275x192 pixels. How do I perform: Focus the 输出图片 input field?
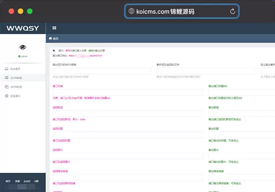242,156
